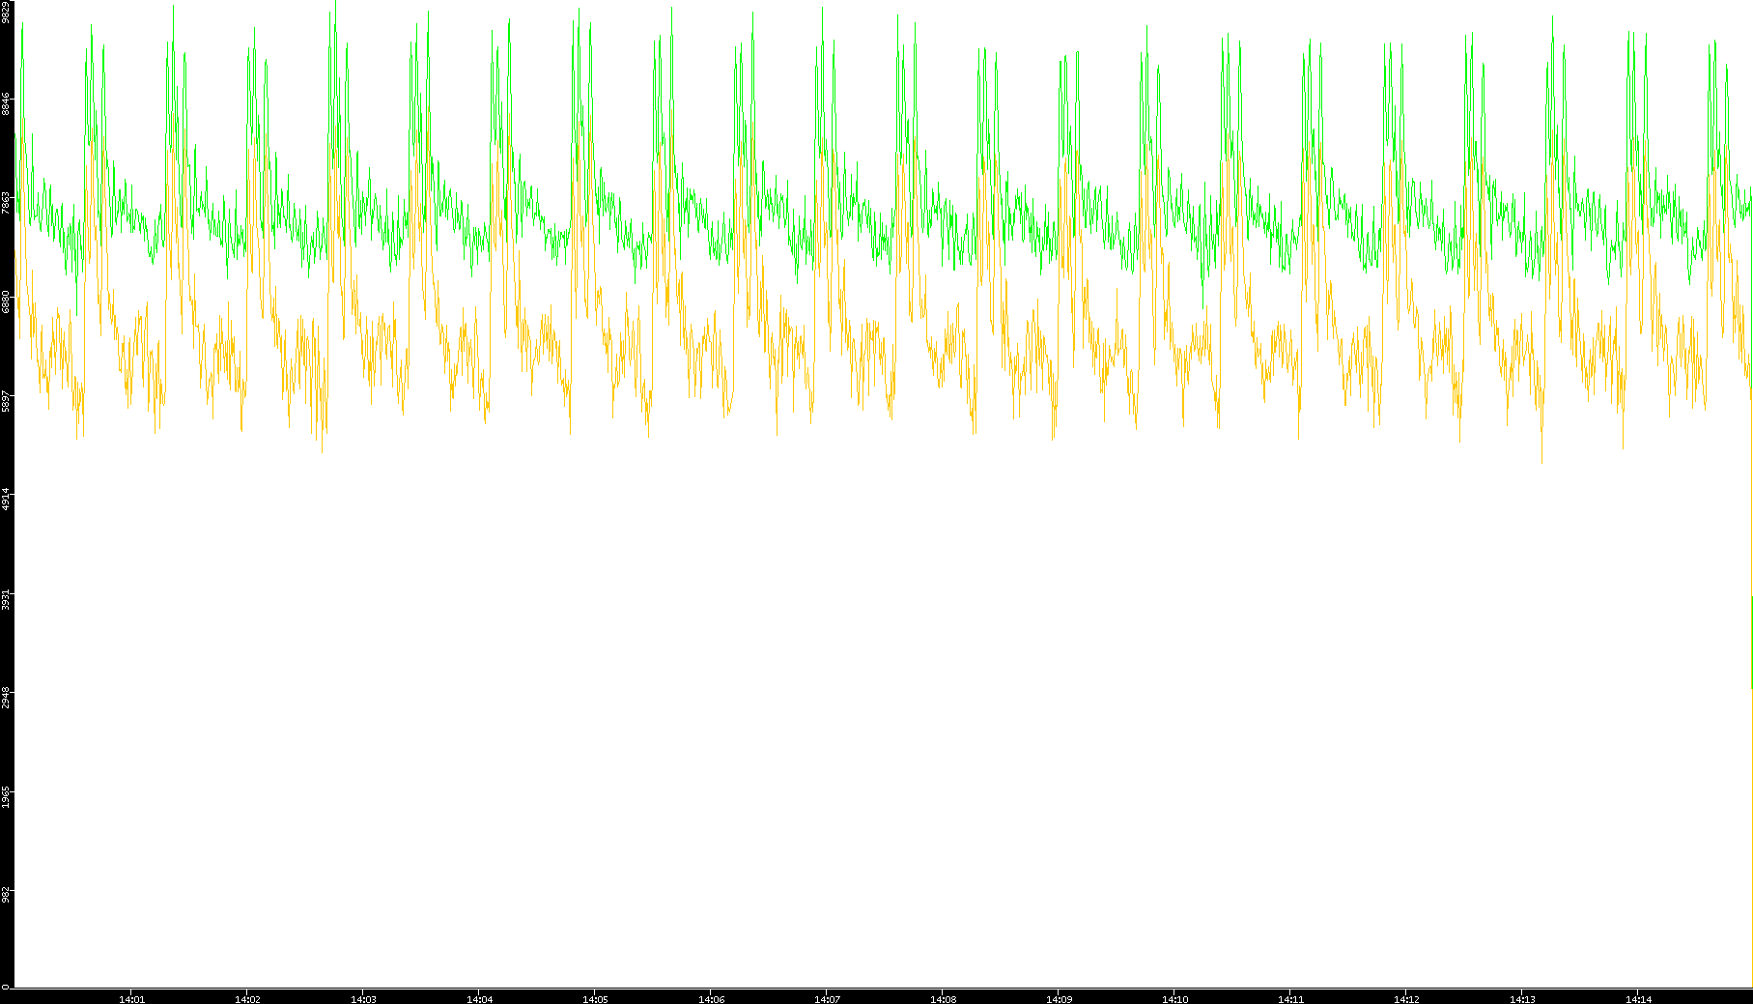Click the 3931 vertical axis label
1753x1004 pixels.
(x=6, y=598)
